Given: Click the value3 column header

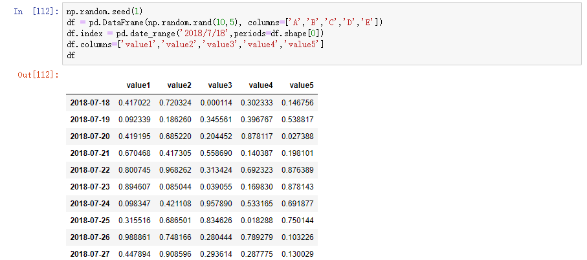Looking at the screenshot, I should (x=220, y=85).
